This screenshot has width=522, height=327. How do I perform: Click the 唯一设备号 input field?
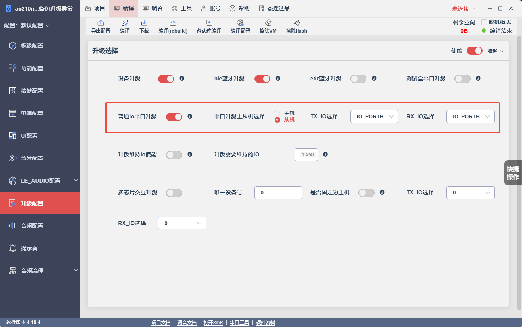pos(278,193)
